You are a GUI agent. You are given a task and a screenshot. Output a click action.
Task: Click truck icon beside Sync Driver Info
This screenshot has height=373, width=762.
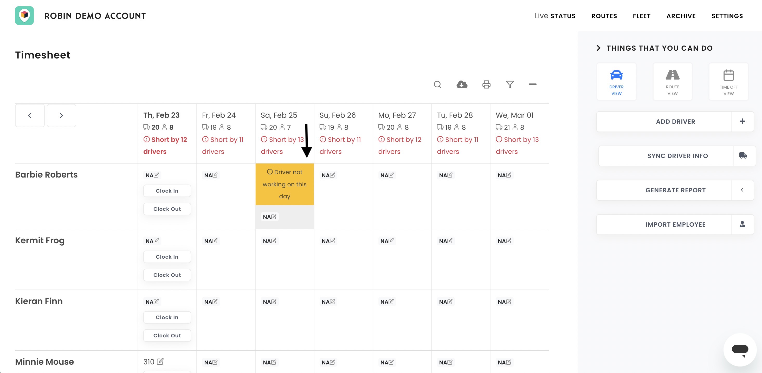[x=743, y=155]
